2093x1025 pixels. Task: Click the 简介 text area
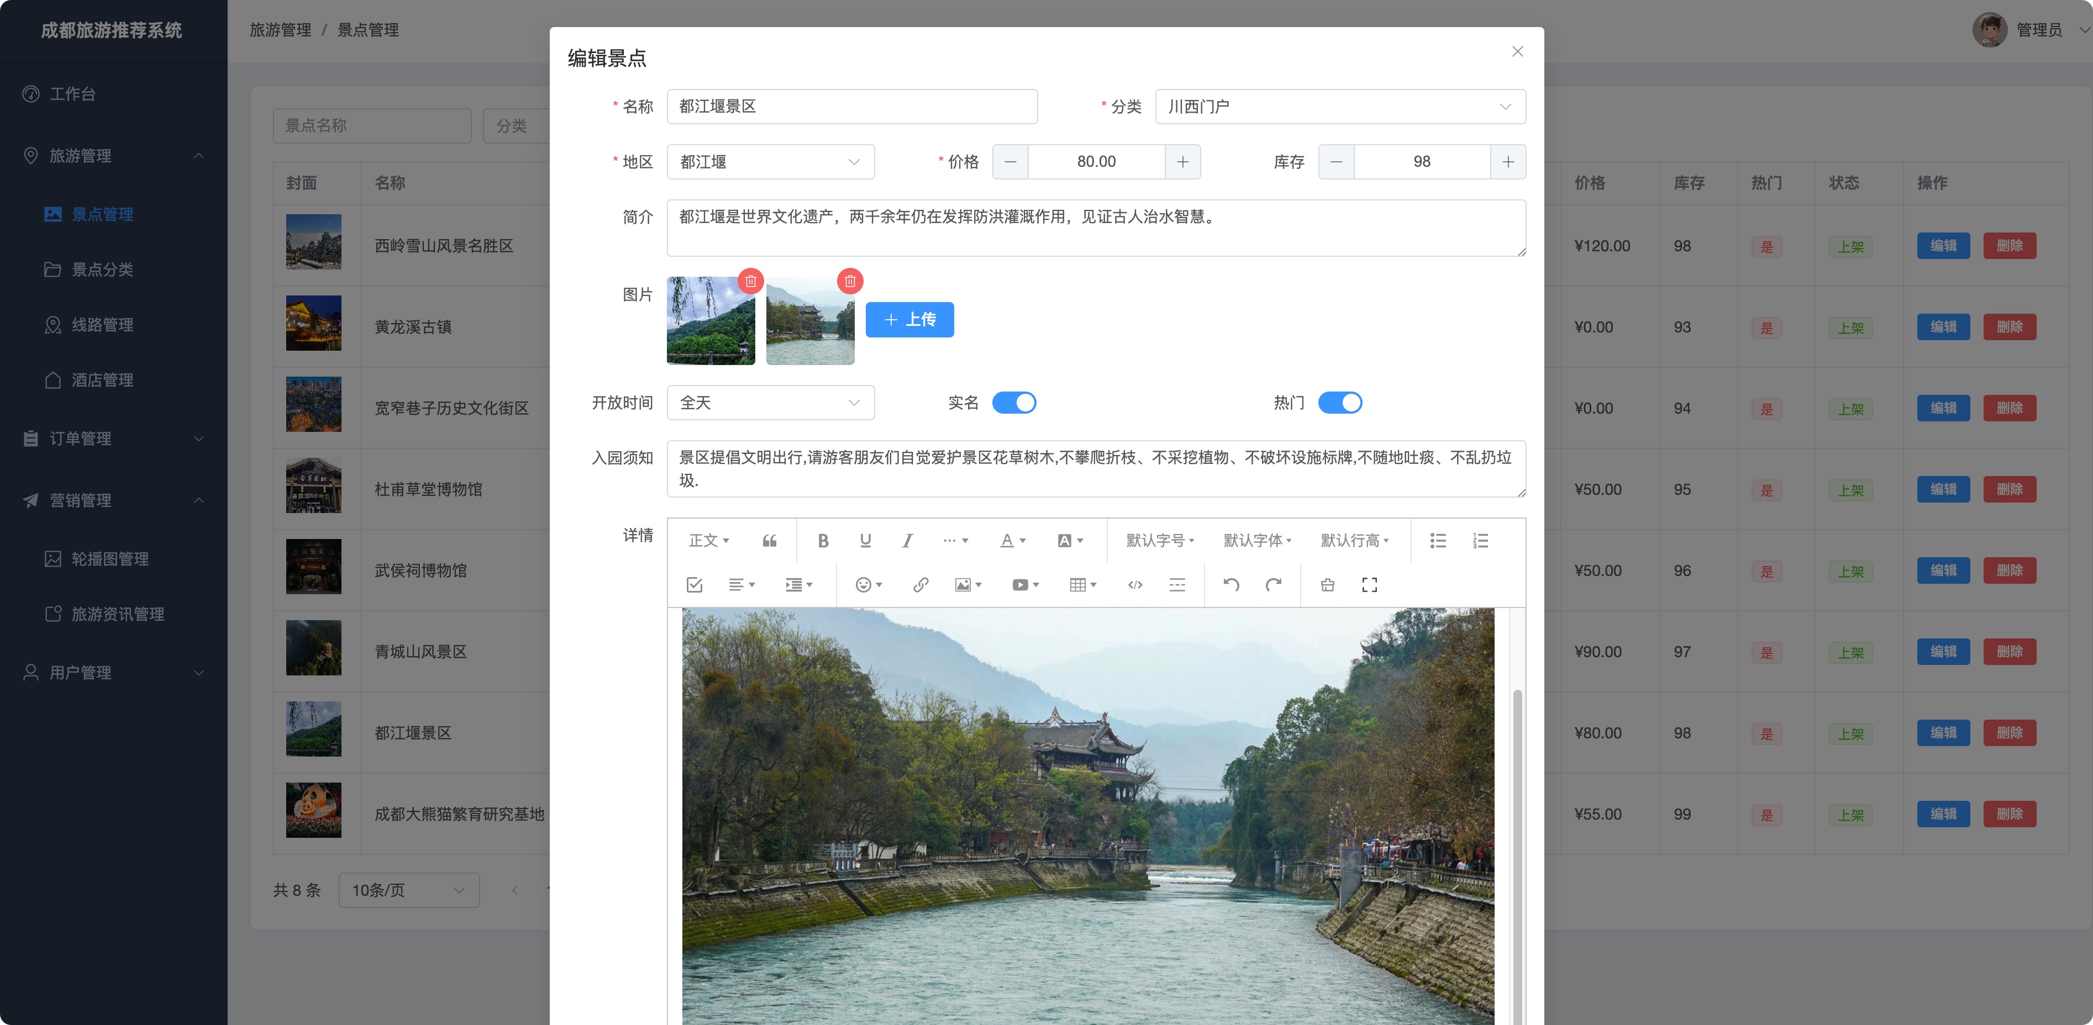pyautogui.click(x=1096, y=228)
